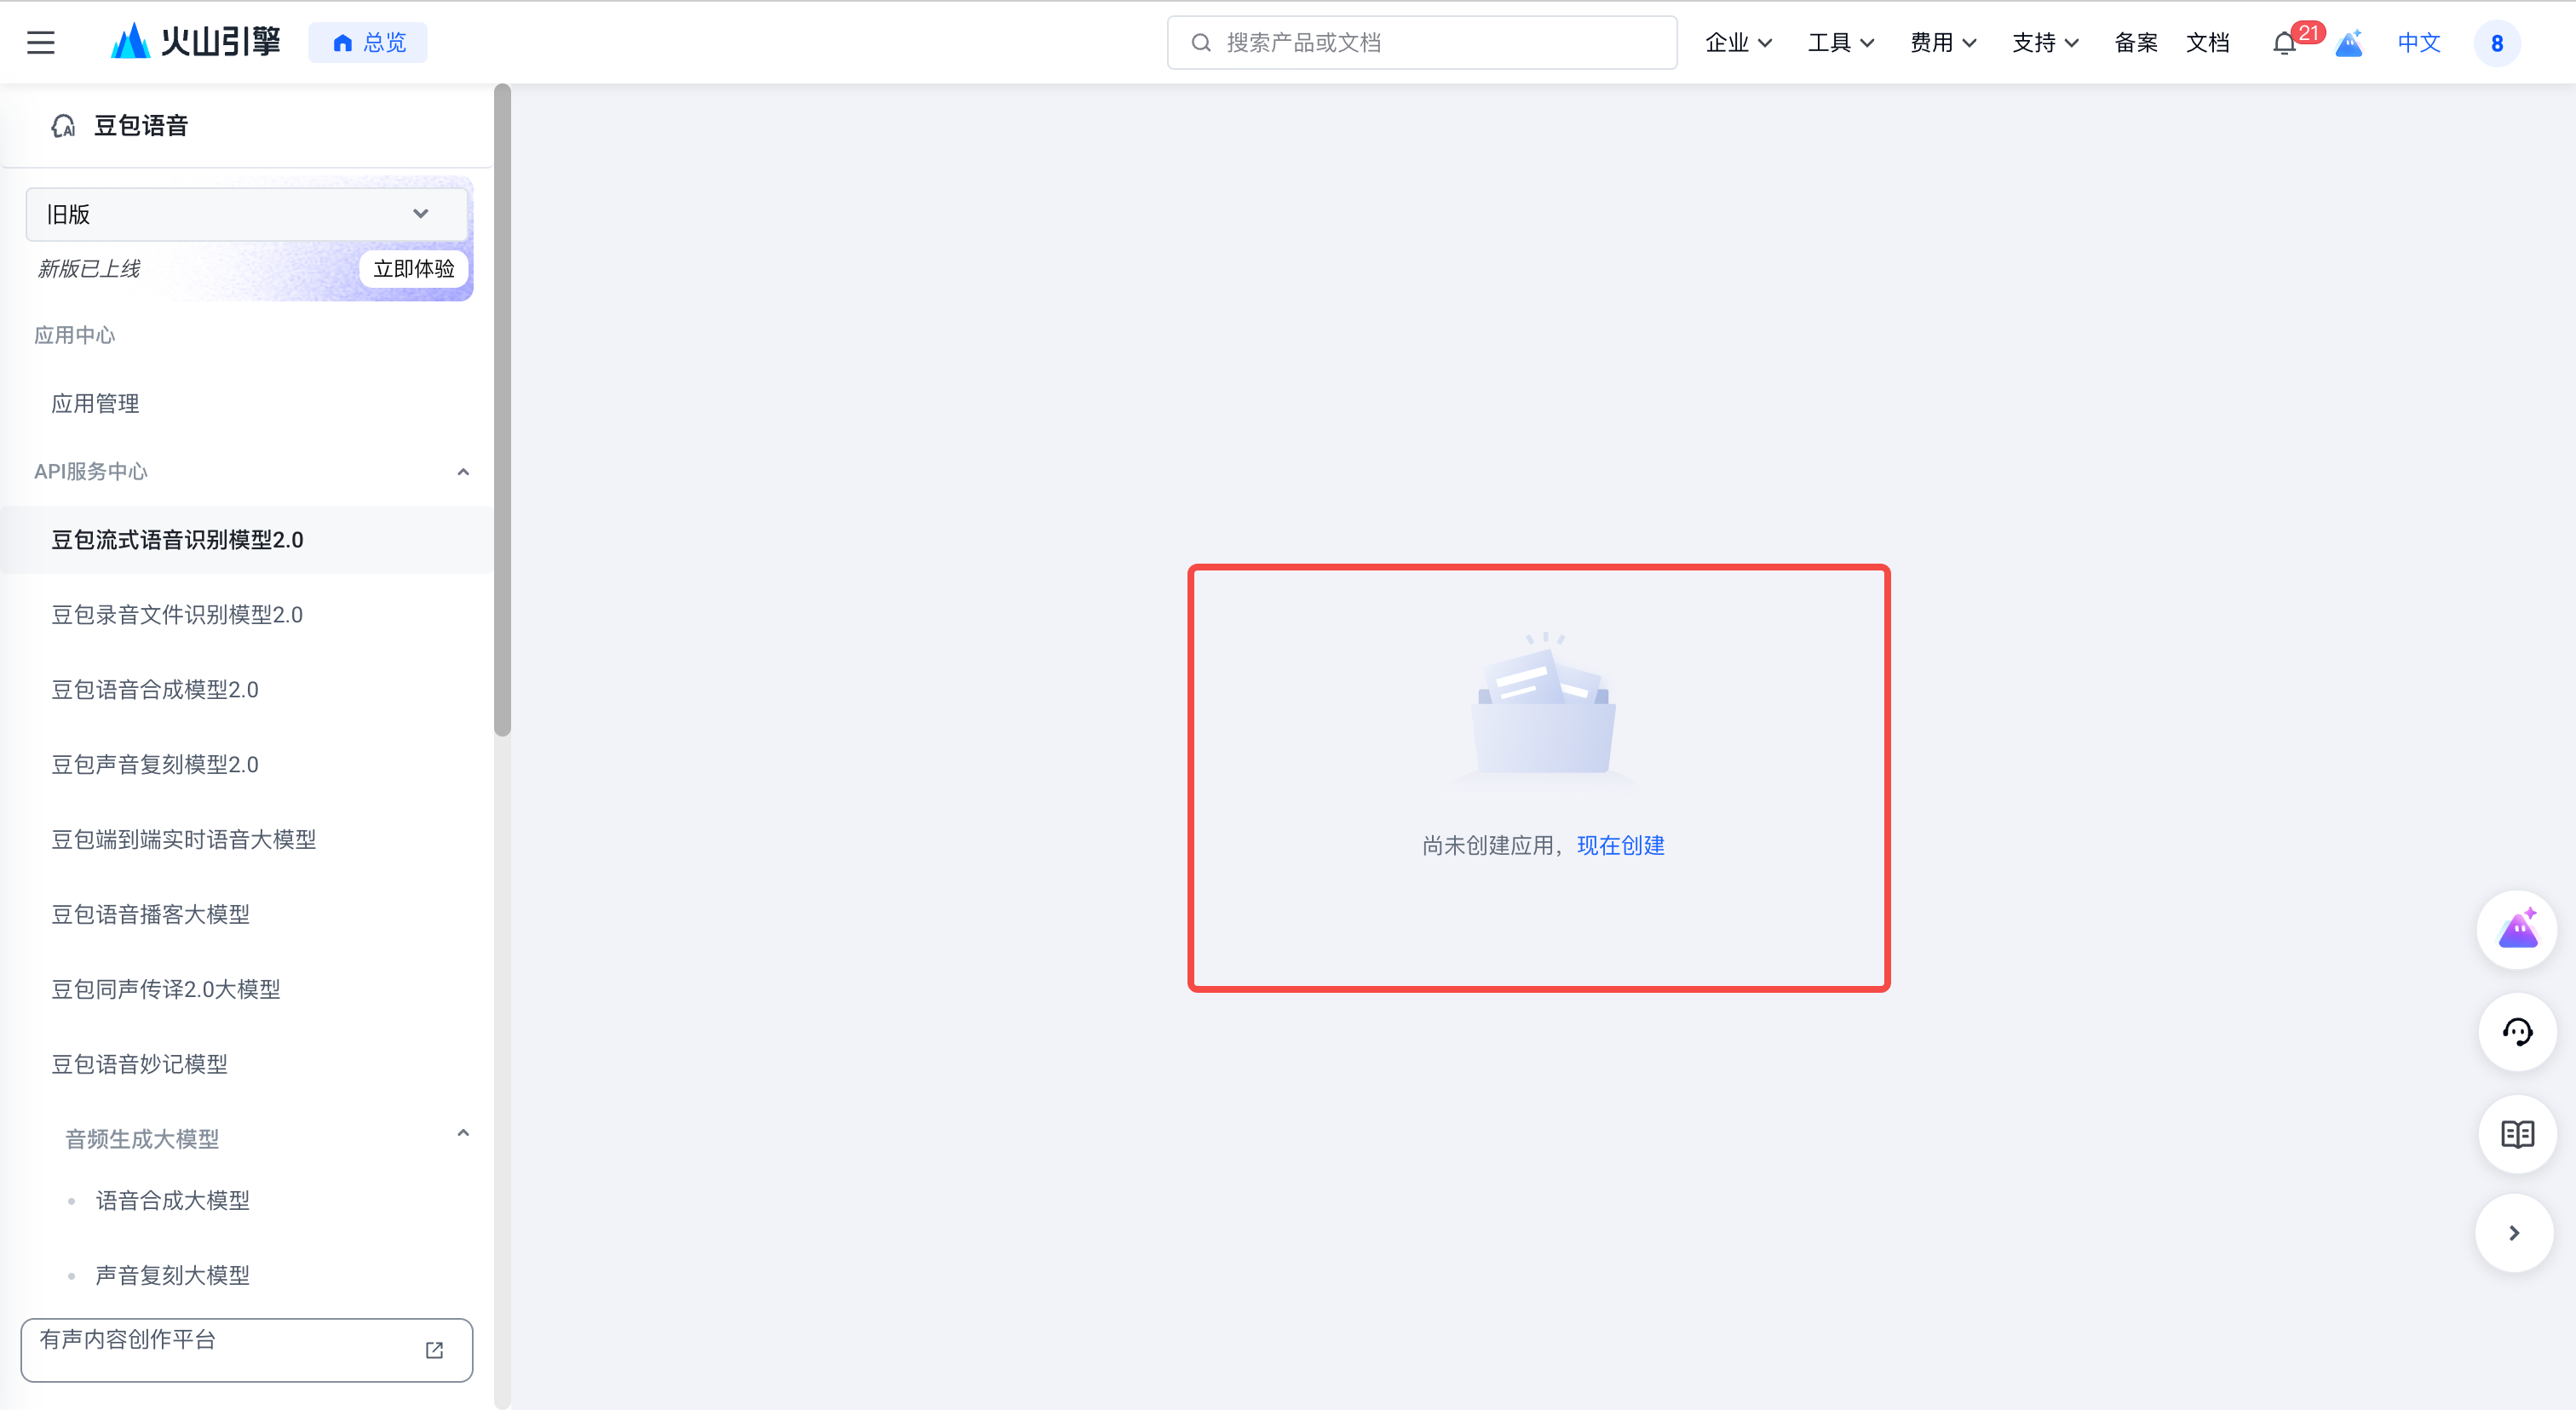Click the 立即体验 button
The image size is (2576, 1410).
[413, 269]
